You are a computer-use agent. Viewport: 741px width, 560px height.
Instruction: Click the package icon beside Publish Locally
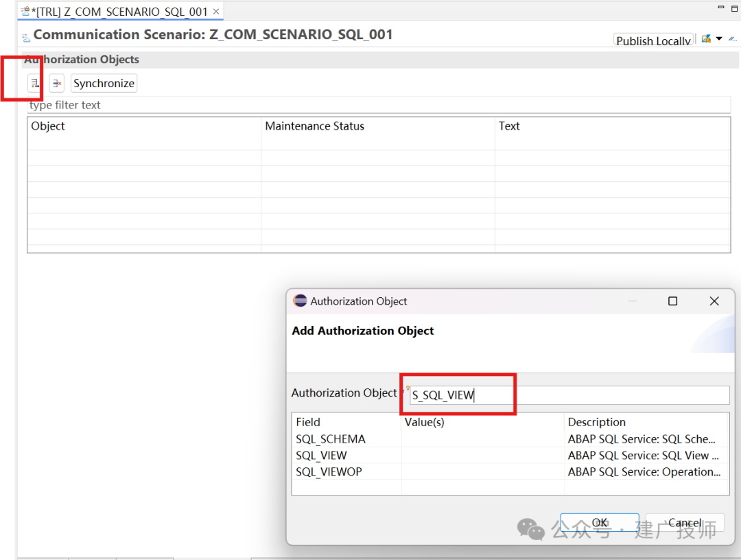pos(706,38)
